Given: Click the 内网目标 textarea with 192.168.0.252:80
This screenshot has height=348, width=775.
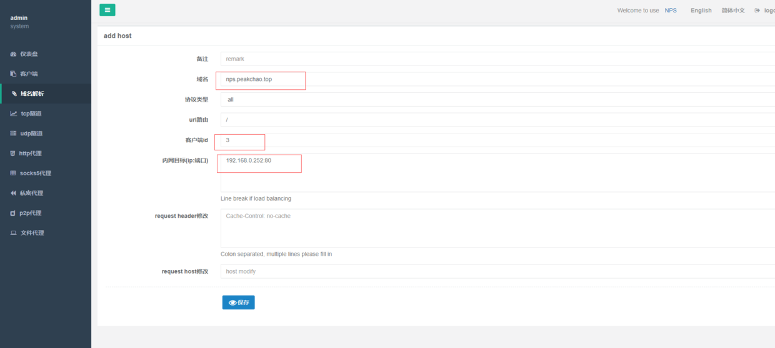Looking at the screenshot, I should coord(497,173).
